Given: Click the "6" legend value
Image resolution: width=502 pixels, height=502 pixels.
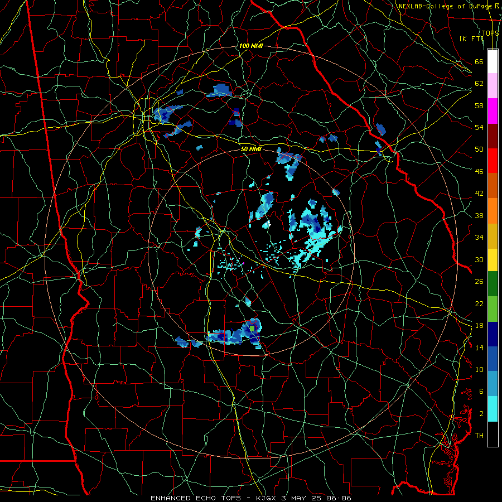Looking at the screenshot, I should pyautogui.click(x=481, y=392).
